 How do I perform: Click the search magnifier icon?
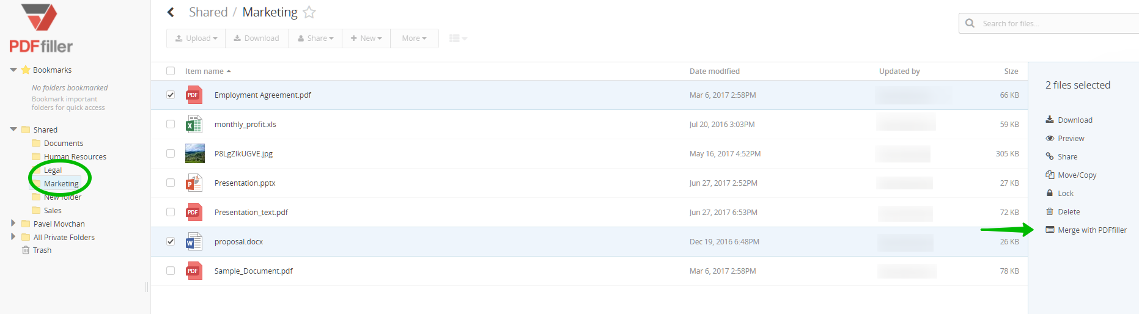970,23
